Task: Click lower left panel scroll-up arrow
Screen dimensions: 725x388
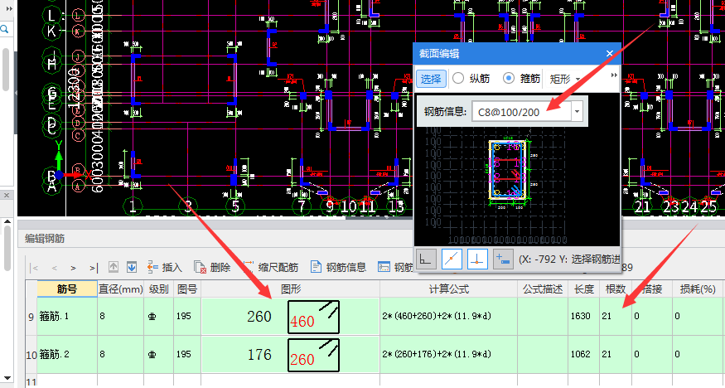Action: (7, 222)
